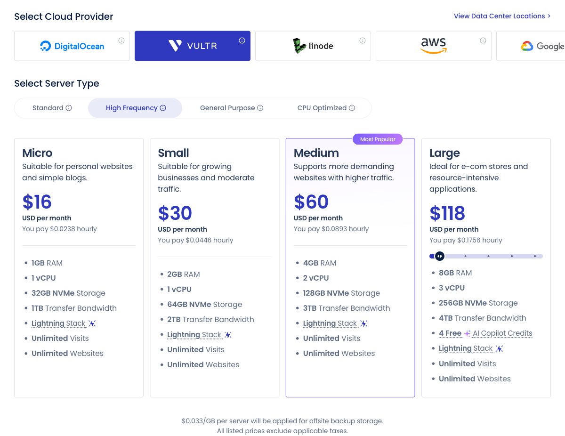Choose Linode as cloud provider

click(313, 46)
